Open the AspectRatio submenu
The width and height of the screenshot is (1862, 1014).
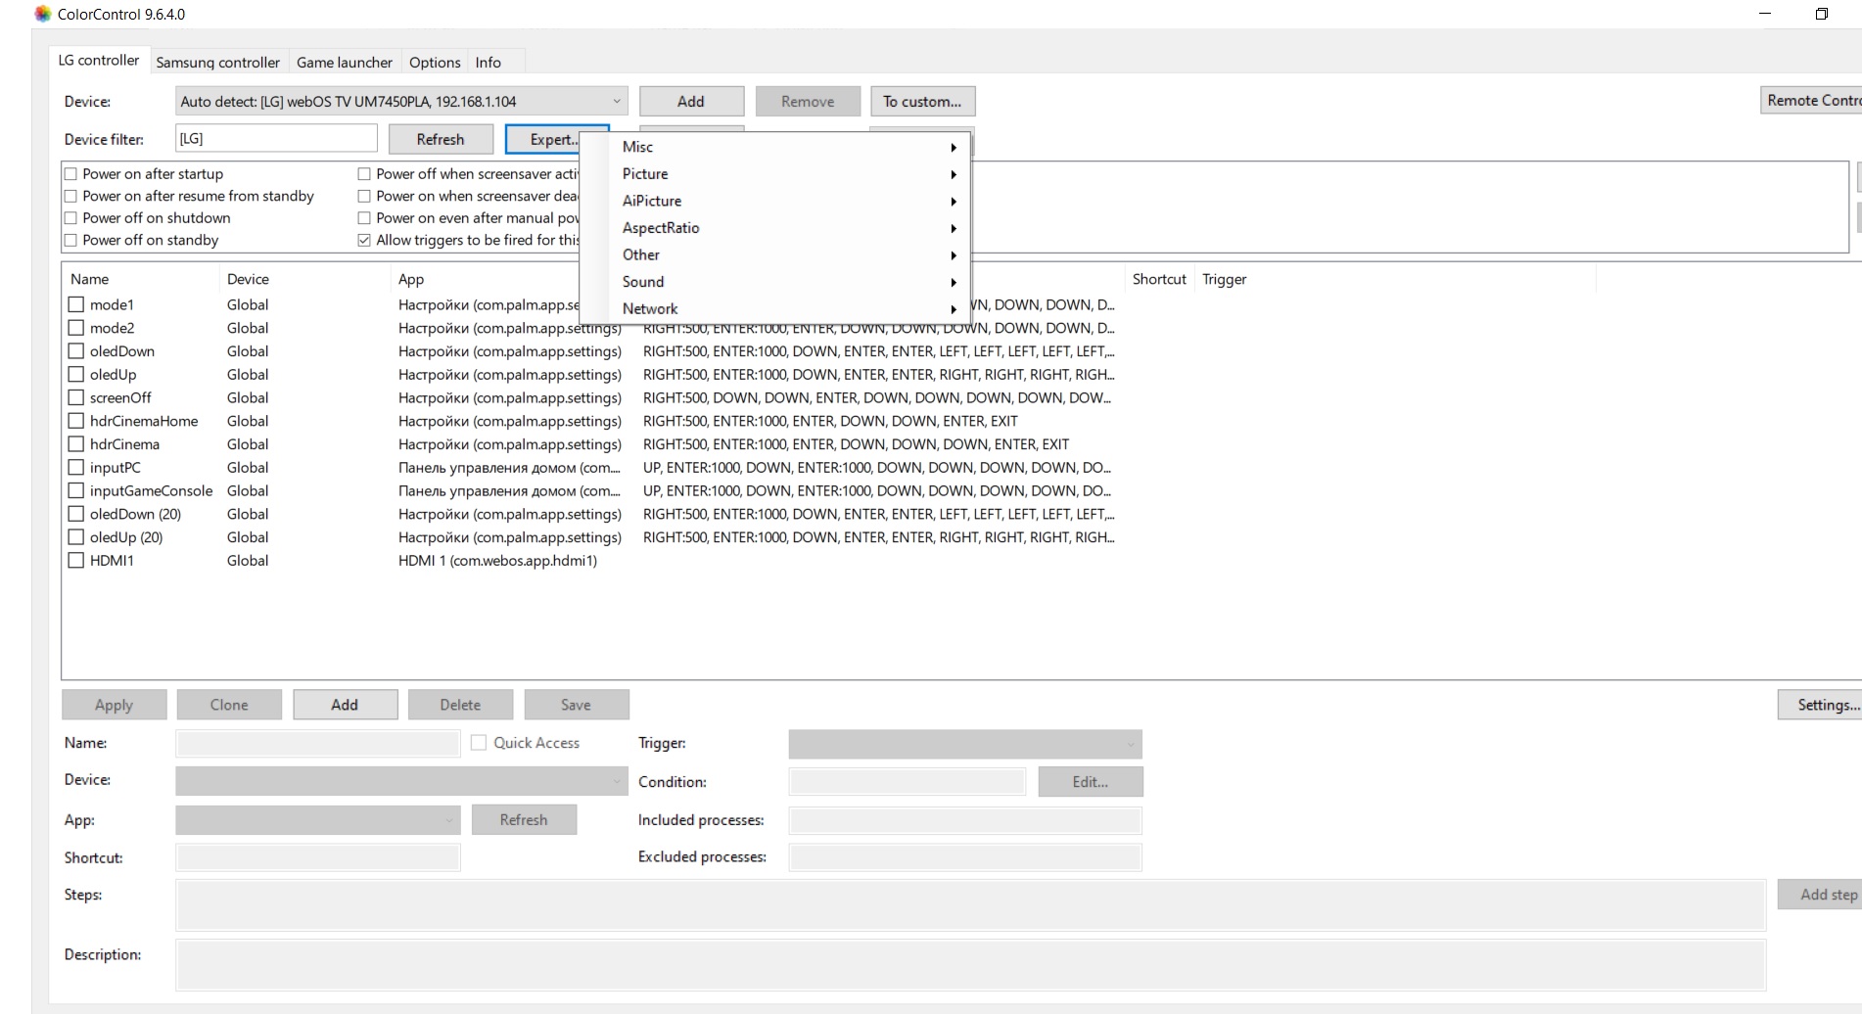(x=661, y=228)
